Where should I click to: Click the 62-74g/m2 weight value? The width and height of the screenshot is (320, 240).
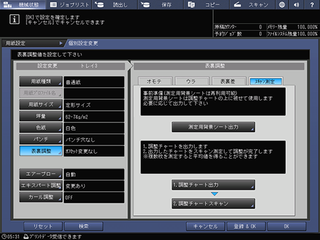(x=94, y=116)
